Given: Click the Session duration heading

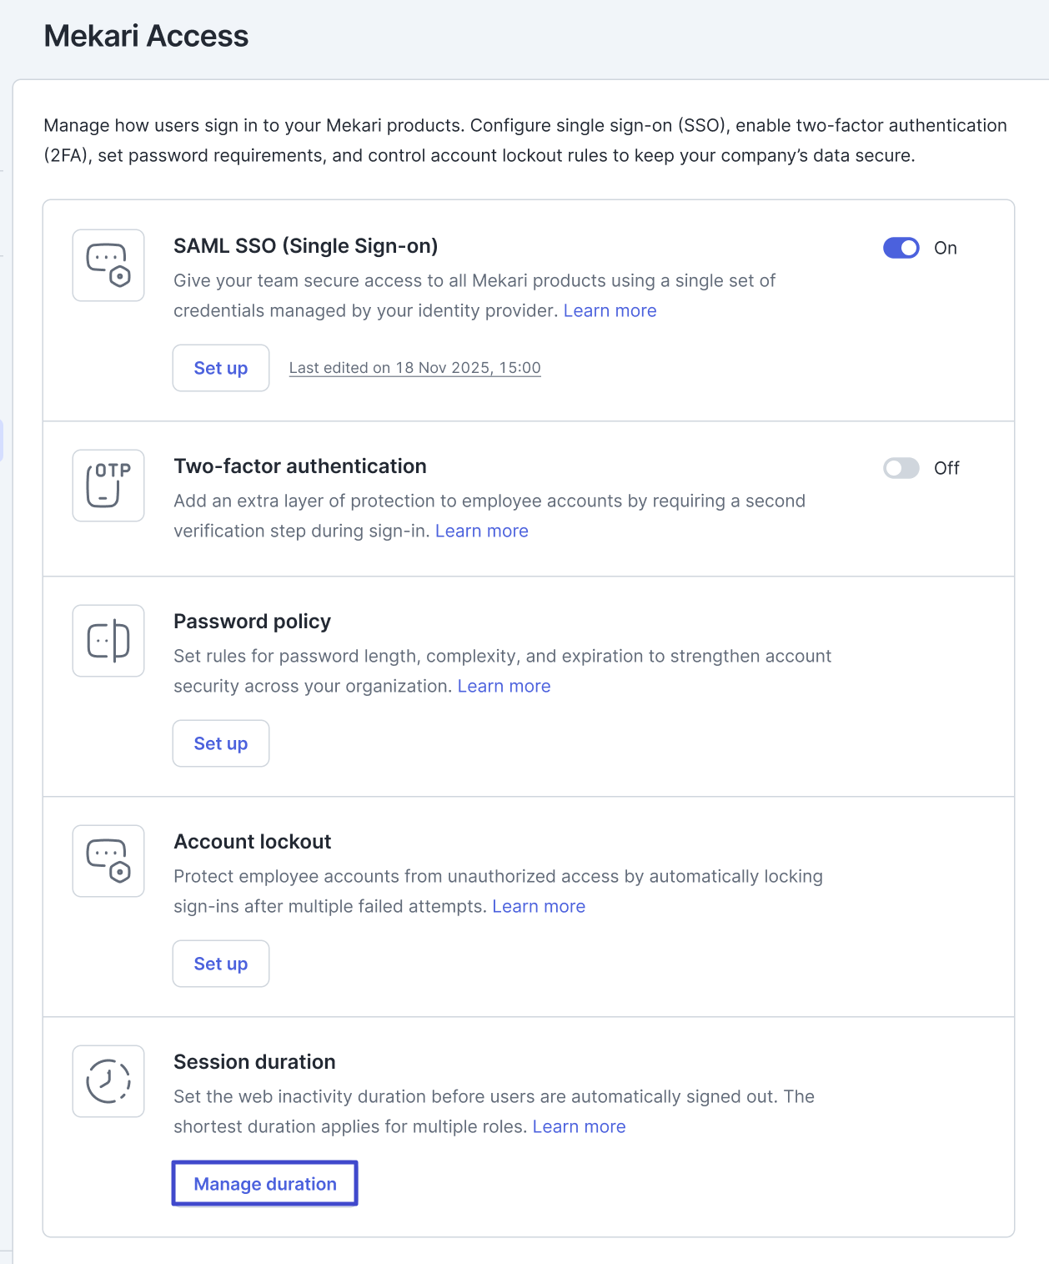Looking at the screenshot, I should (254, 1062).
